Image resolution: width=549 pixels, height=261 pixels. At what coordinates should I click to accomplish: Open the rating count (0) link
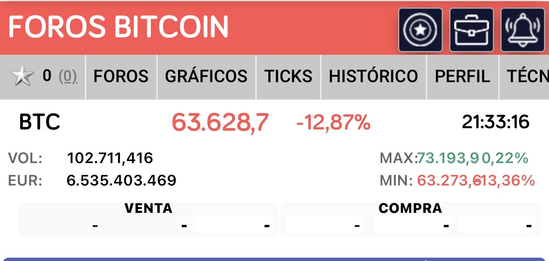point(68,76)
